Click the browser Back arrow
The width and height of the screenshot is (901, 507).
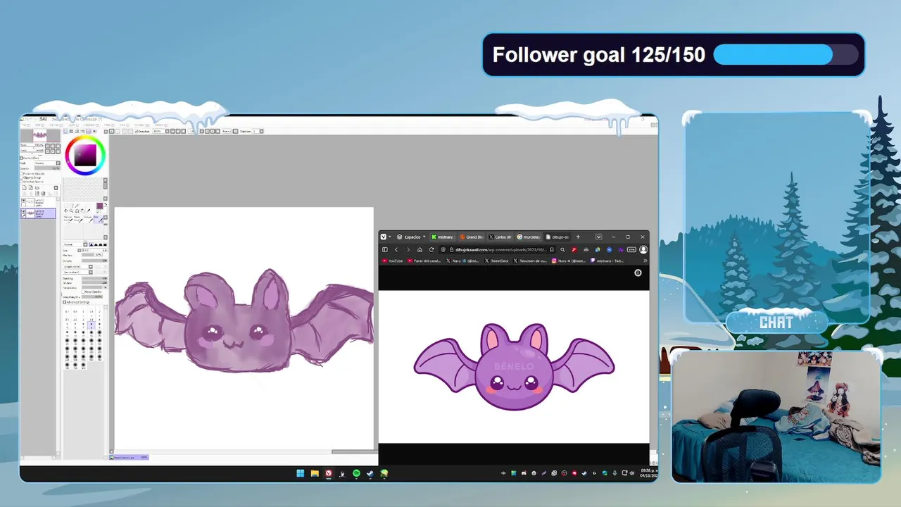tap(396, 250)
